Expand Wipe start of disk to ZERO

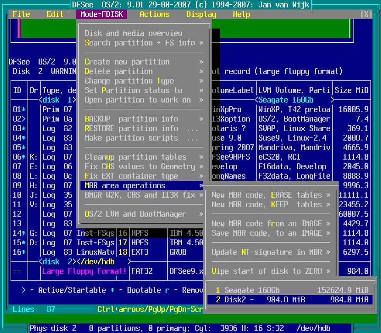[271, 271]
